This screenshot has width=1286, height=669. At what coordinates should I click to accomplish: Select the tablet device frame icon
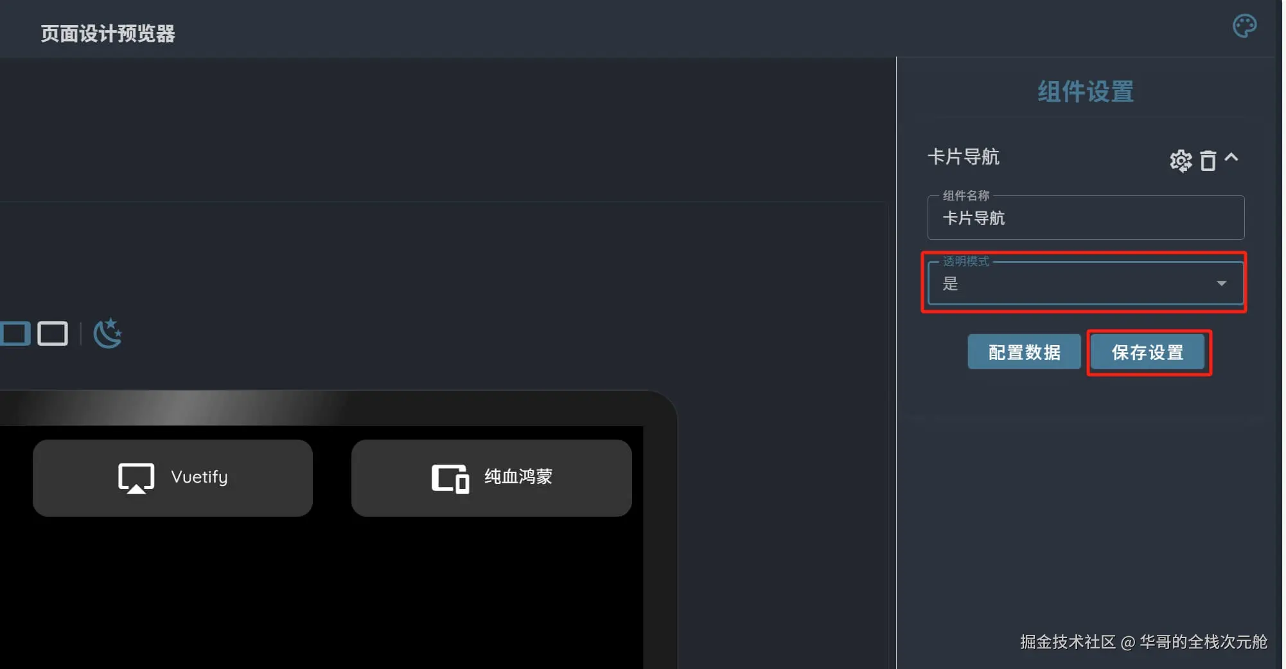click(53, 334)
